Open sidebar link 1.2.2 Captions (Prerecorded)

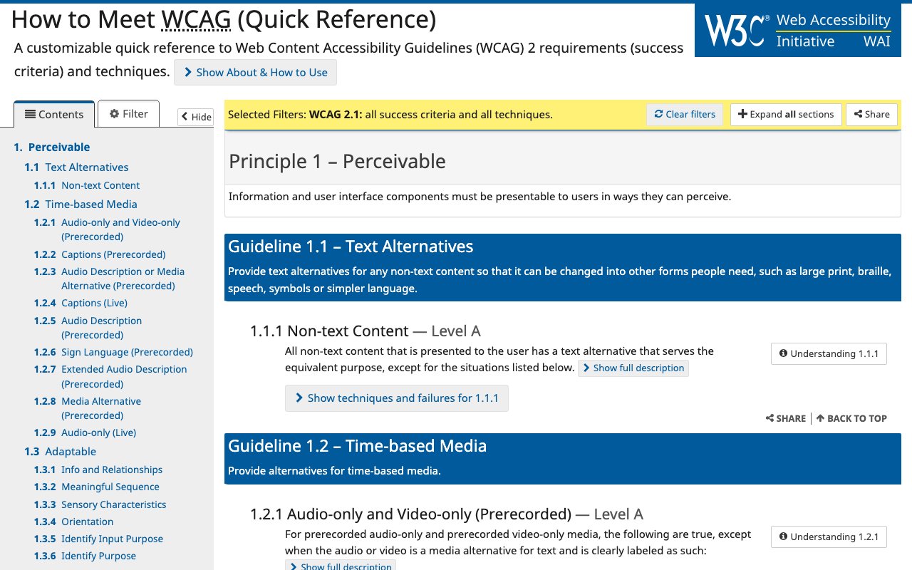pyautogui.click(x=113, y=254)
